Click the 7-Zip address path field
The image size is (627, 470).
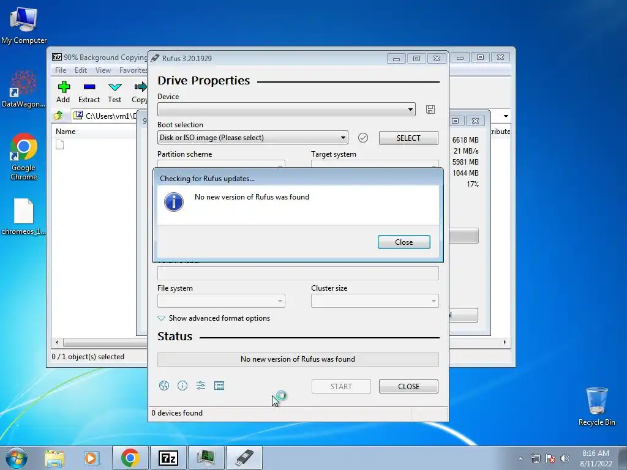(105, 116)
